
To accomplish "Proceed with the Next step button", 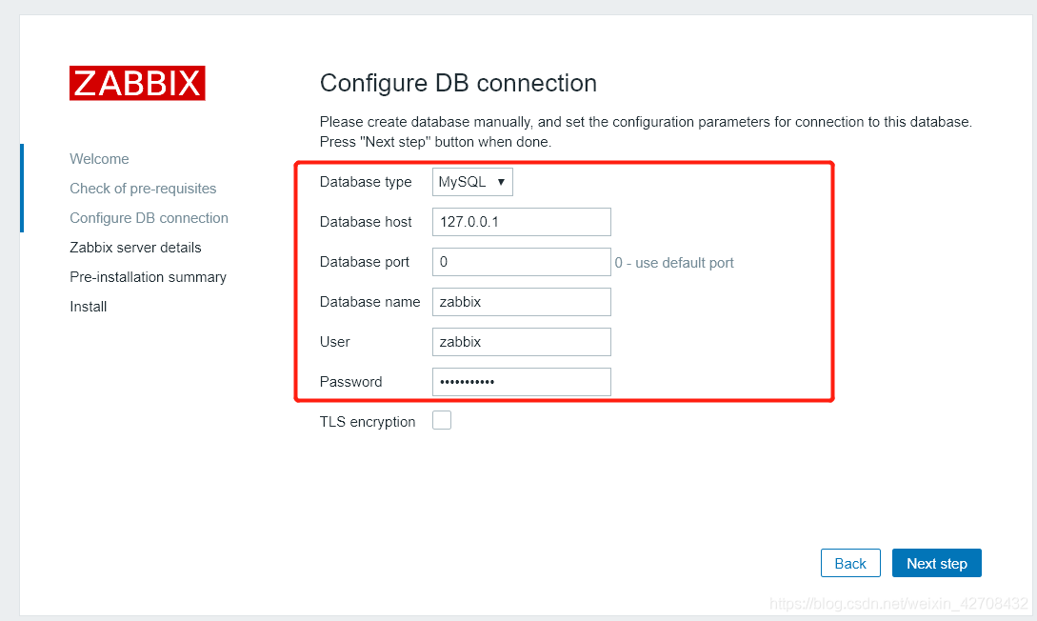I will click(x=936, y=563).
